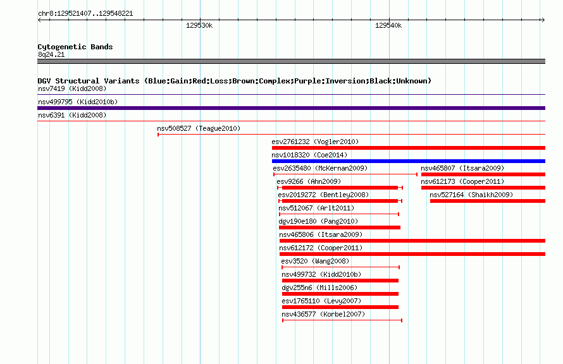The width and height of the screenshot is (563, 364).
Task: Select the nsv527164 (Shaikh2009) red bar
Action: click(488, 201)
